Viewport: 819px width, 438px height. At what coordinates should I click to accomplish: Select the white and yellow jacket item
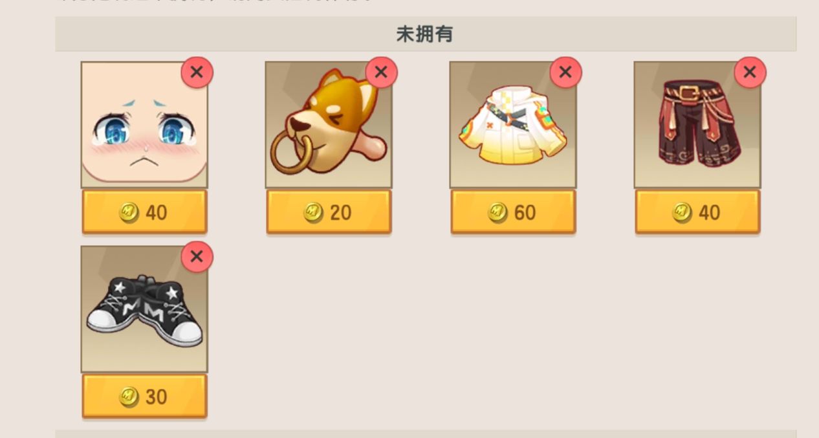pyautogui.click(x=513, y=125)
